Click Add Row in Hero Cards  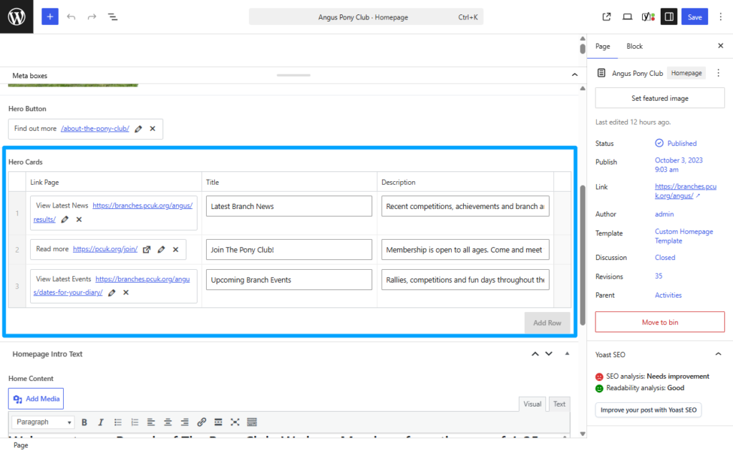547,323
